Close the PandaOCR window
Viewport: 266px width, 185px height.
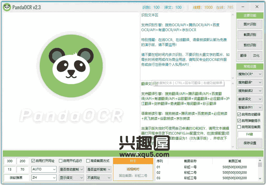tap(257, 7)
